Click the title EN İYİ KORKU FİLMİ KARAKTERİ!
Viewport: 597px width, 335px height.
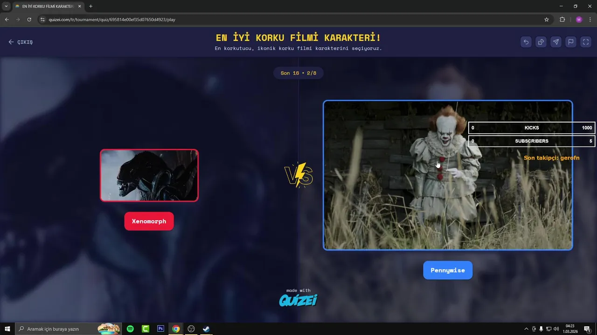pos(298,38)
